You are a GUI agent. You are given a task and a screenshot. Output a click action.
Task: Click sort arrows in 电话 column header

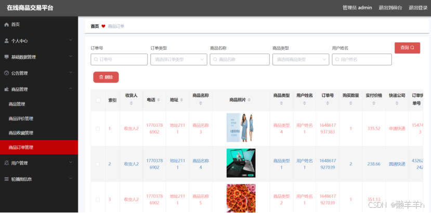(159, 100)
